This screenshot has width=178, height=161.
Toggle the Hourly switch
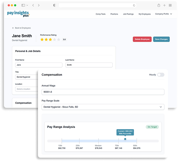pos(161,75)
